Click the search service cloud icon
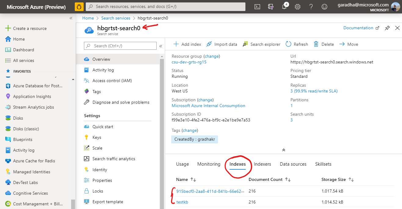 pos(89,30)
